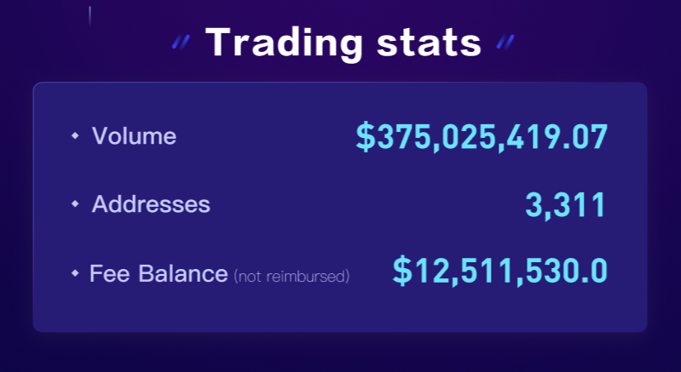Click the dollar sign in the fee balance amount
Image resolution: width=681 pixels, height=372 pixels.
402,272
